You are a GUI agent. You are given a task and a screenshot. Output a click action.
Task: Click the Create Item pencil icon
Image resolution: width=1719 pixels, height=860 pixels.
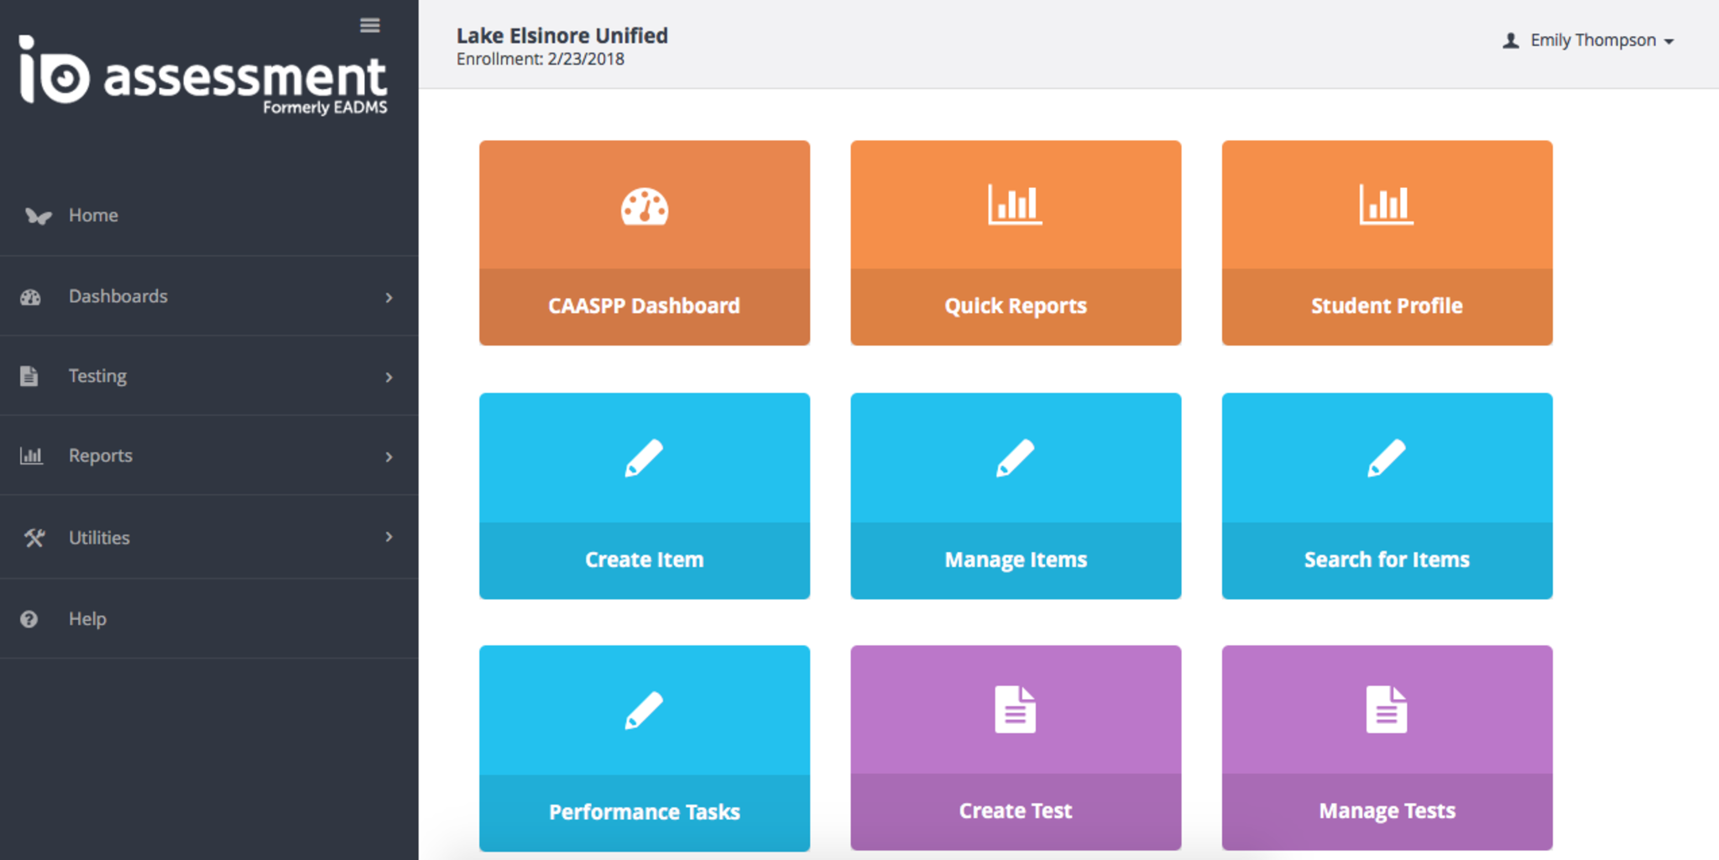point(644,458)
